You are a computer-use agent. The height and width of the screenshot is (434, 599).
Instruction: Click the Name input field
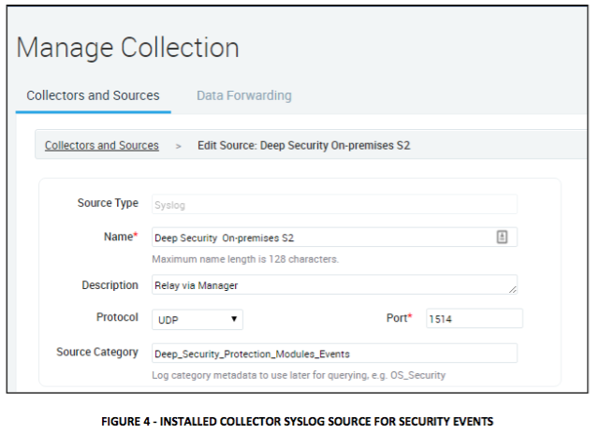334,238
